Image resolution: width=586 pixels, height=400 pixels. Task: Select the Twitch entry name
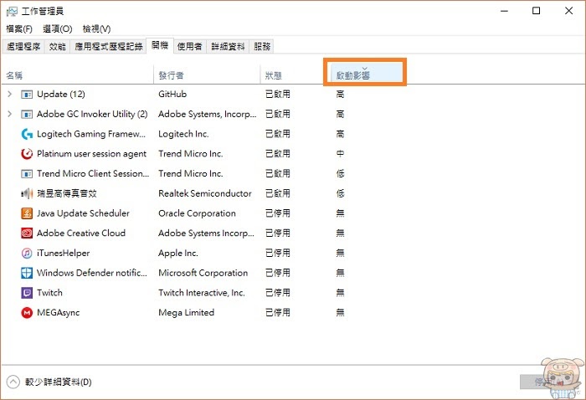[49, 293]
